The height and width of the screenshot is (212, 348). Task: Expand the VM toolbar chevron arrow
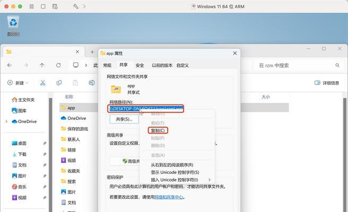[x=84, y=6]
